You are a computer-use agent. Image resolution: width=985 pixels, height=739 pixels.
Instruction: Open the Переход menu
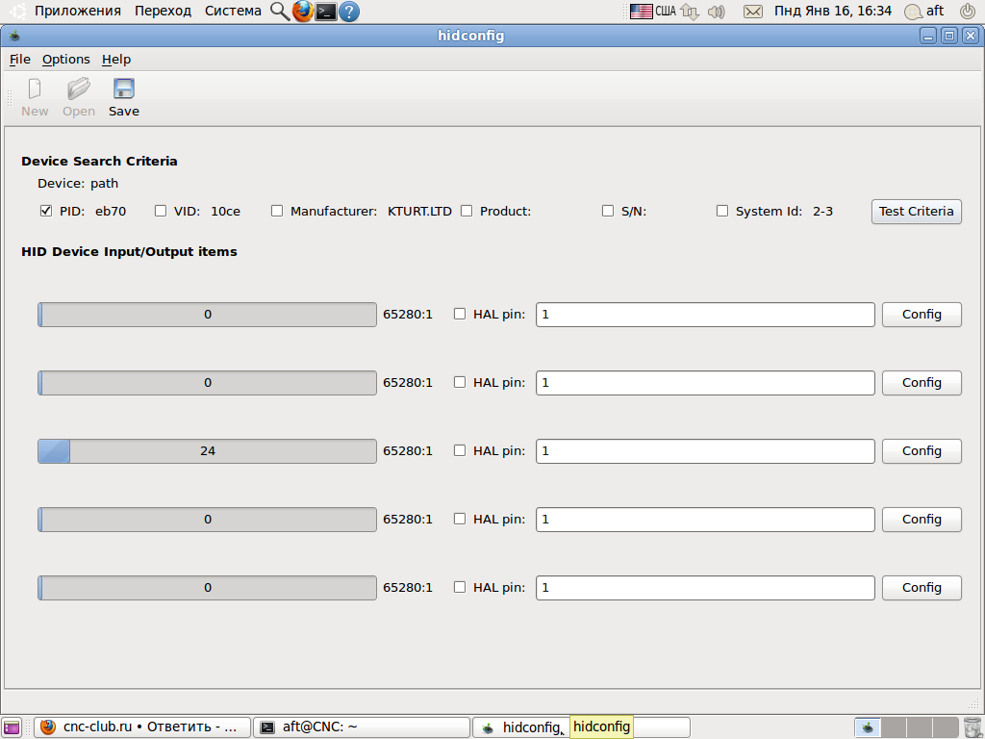coord(163,11)
